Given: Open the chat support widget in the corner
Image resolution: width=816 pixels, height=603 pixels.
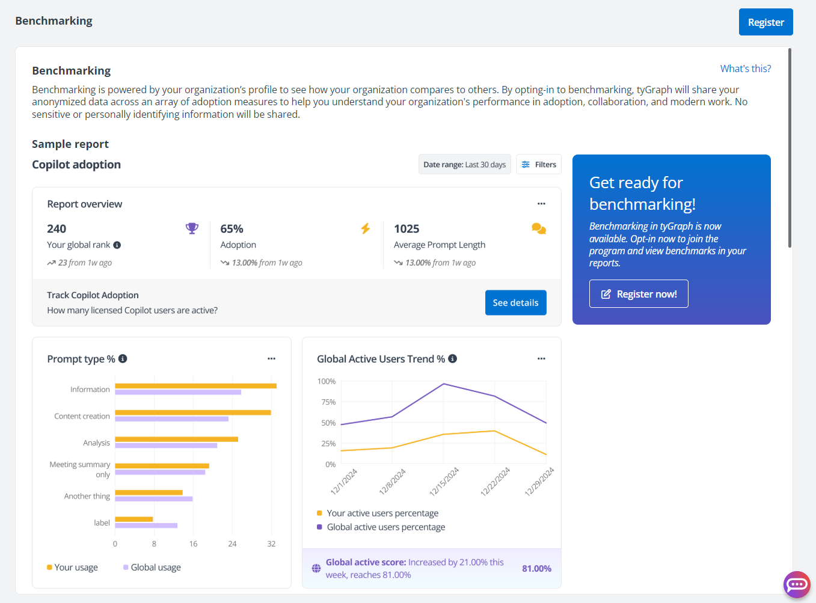Looking at the screenshot, I should pos(797,584).
